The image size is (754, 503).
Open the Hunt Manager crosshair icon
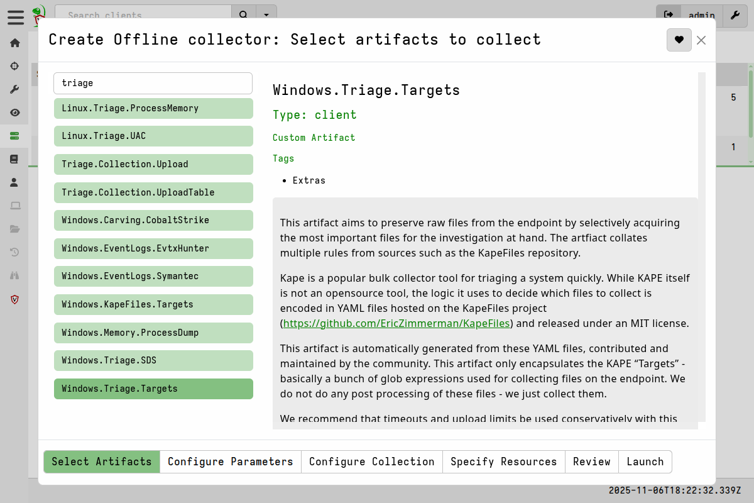(x=14, y=65)
